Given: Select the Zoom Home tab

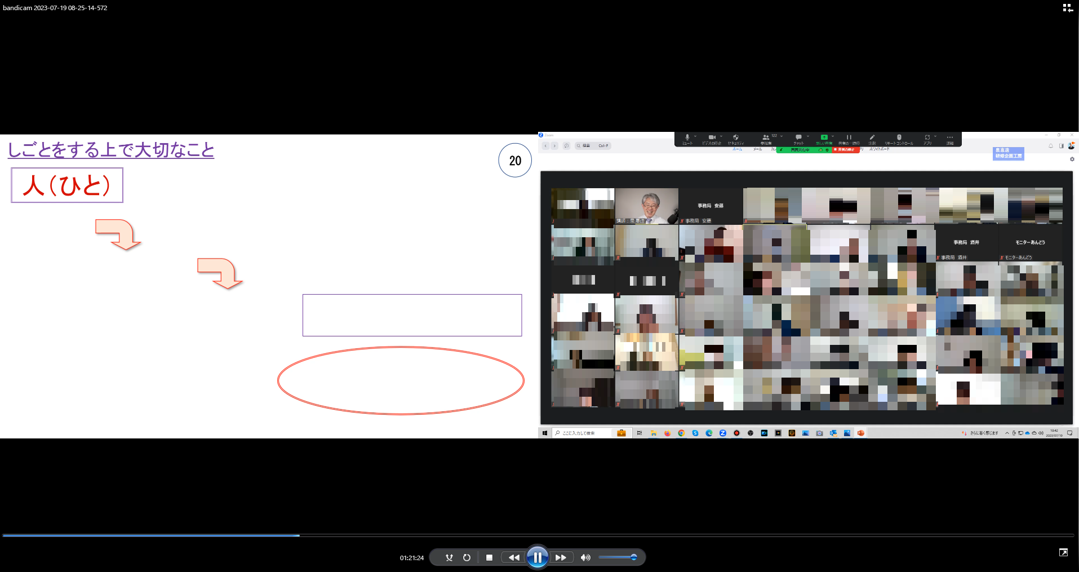Looking at the screenshot, I should tap(737, 149).
